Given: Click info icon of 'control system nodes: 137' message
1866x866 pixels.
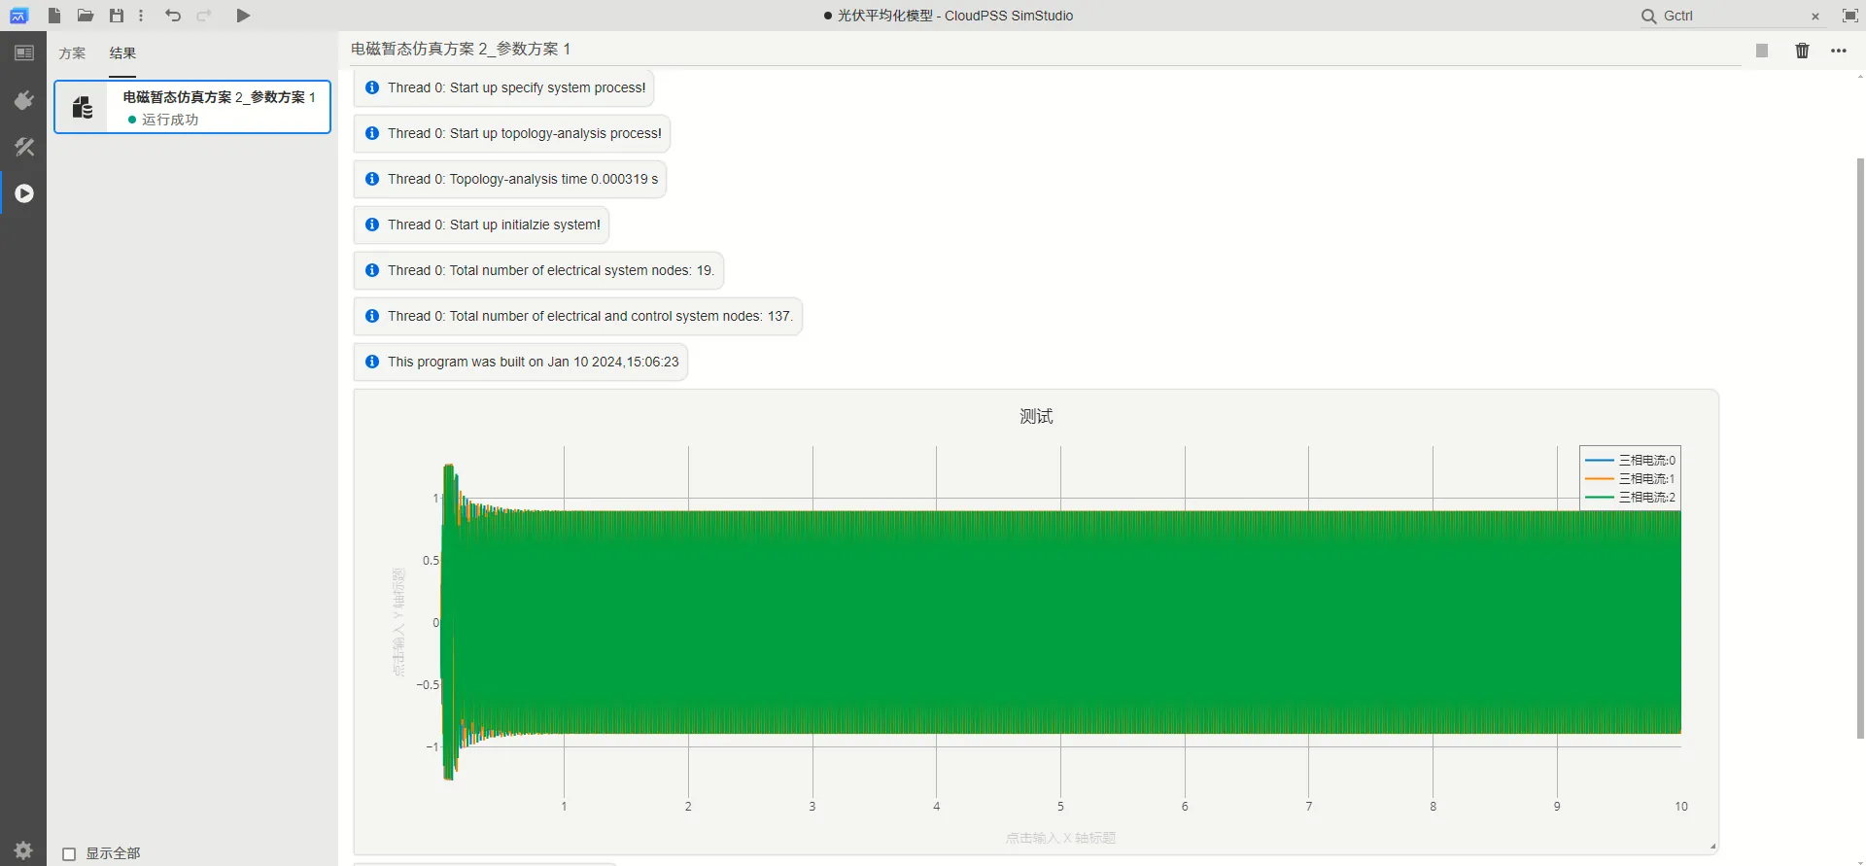Looking at the screenshot, I should point(372,316).
